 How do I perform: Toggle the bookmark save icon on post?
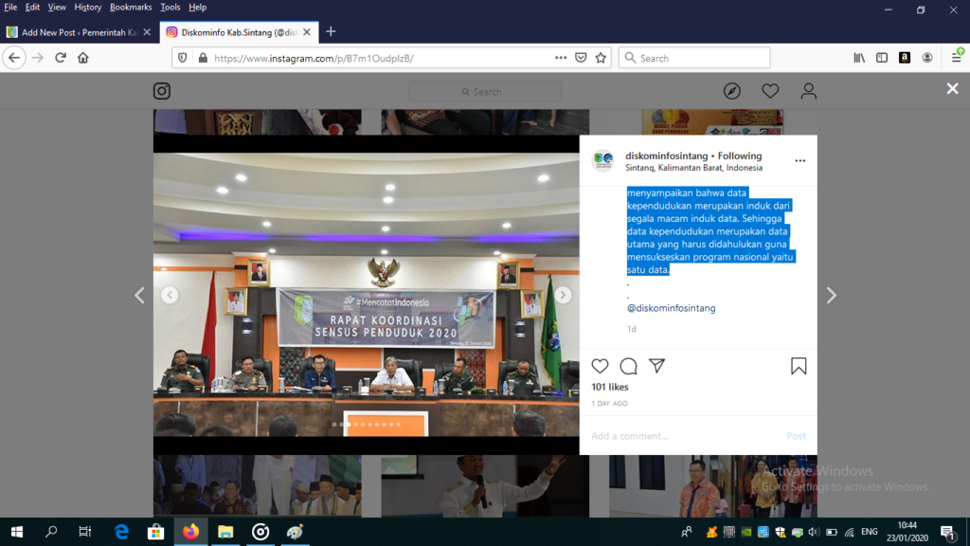tap(799, 366)
